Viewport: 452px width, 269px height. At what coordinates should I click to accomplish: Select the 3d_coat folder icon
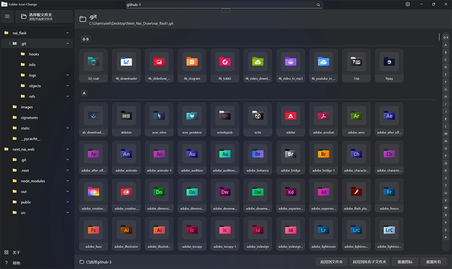(94, 65)
